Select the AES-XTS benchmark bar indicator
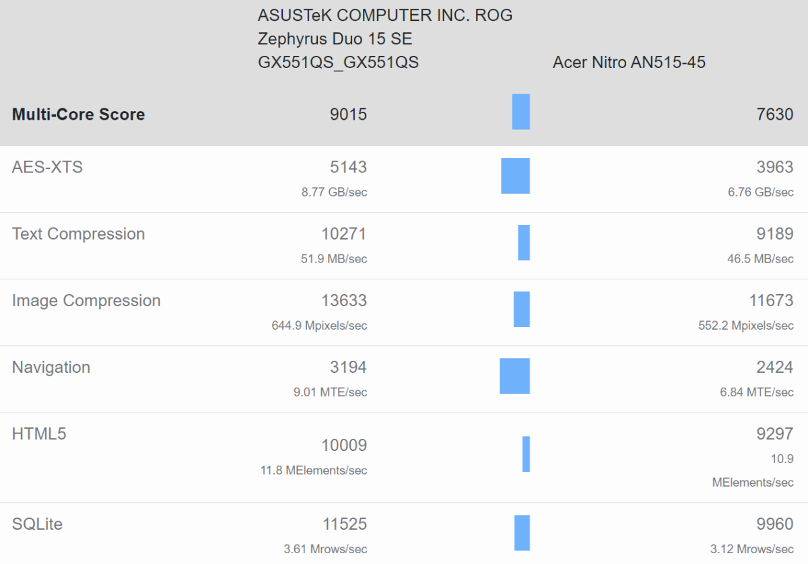Screen dimensions: 808x564 [x=515, y=176]
